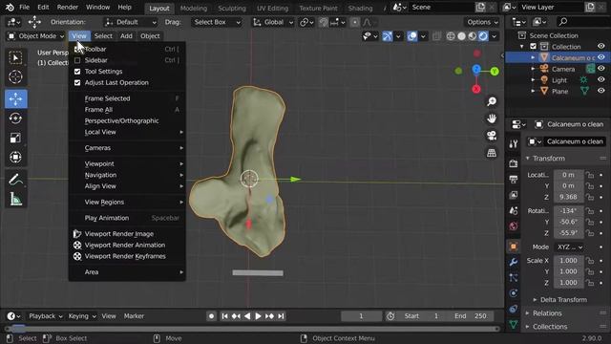The width and height of the screenshot is (611, 344).
Task: Toggle Collection exclude checkbox in outliner
Action: (x=533, y=47)
